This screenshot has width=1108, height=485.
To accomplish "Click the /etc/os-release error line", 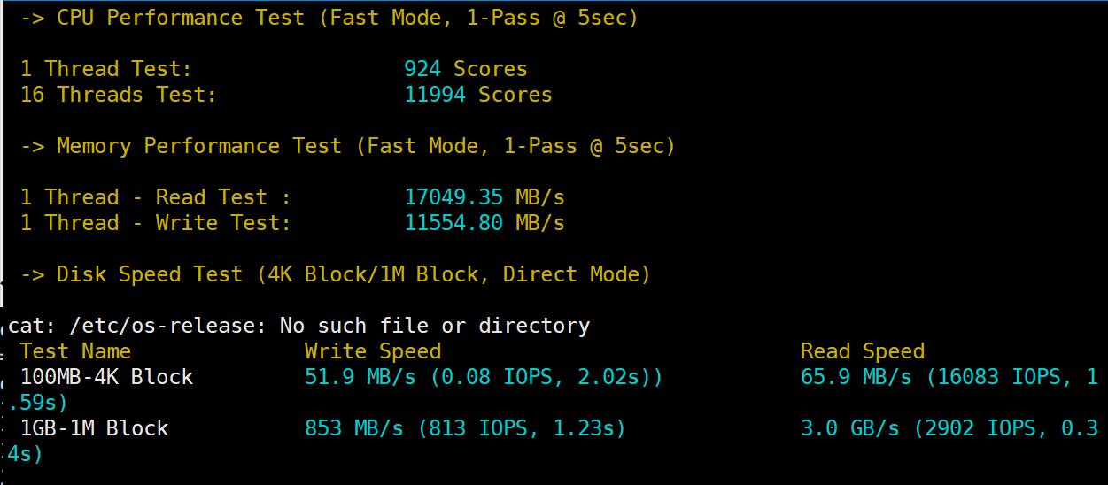I will point(298,326).
